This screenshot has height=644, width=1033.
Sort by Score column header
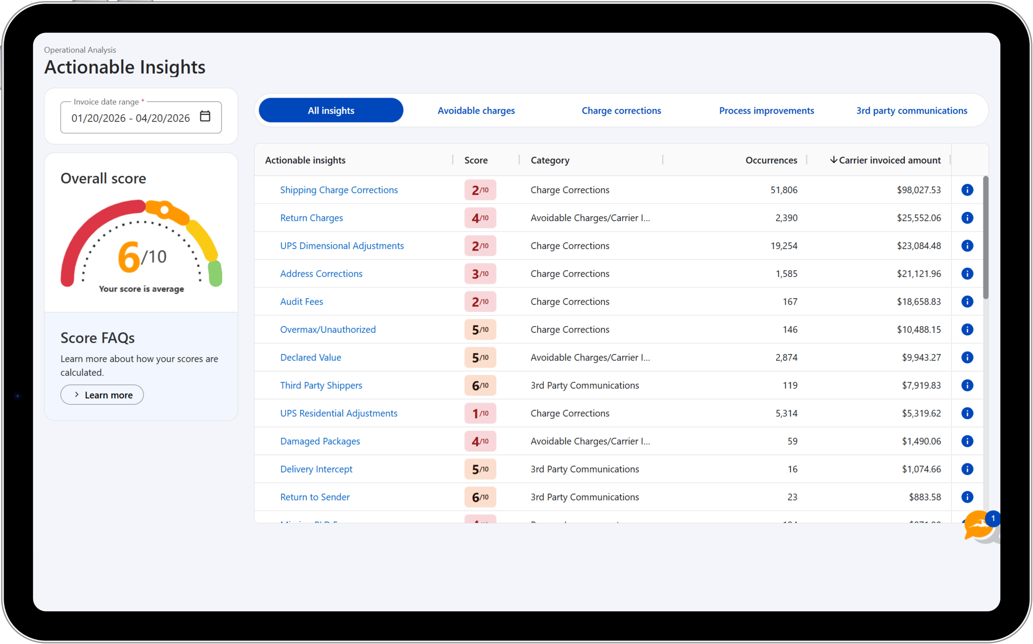tap(476, 160)
